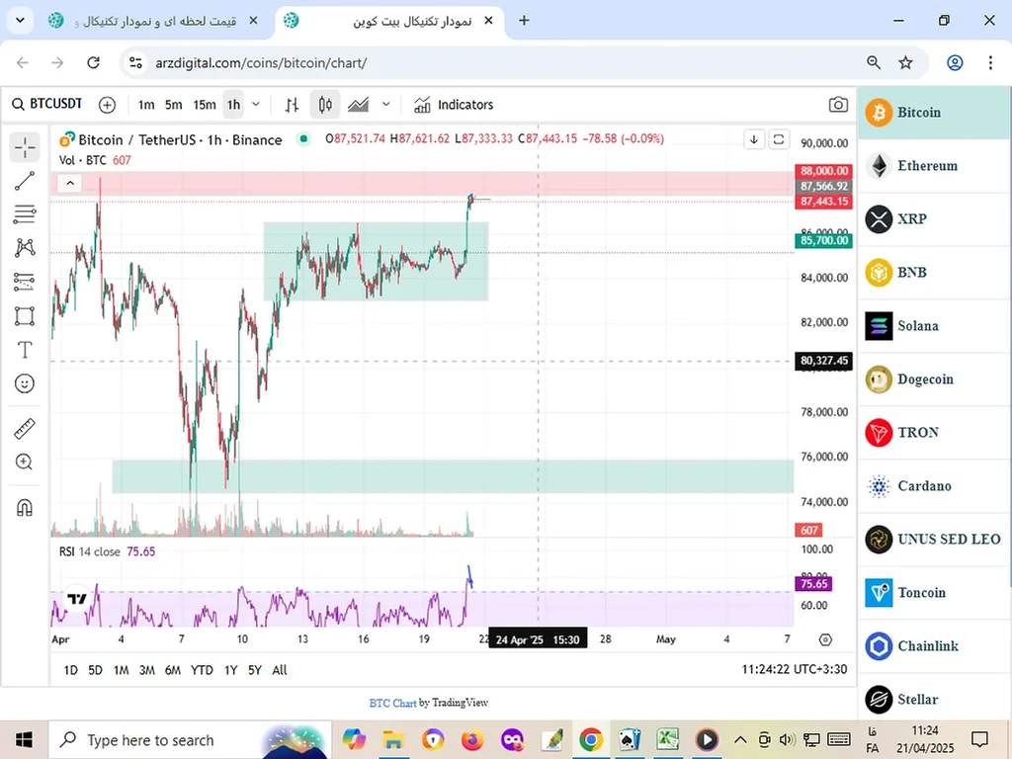
Task: Open BTCUSDT symbol search
Action: click(x=47, y=104)
